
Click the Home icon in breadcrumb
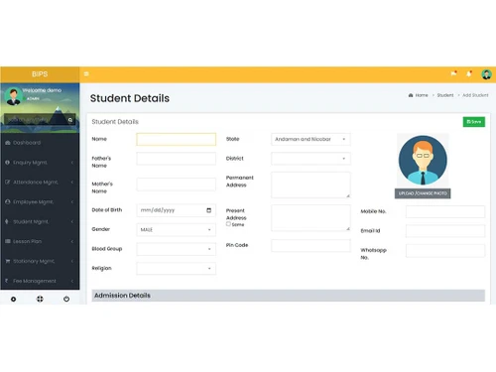[x=411, y=95]
